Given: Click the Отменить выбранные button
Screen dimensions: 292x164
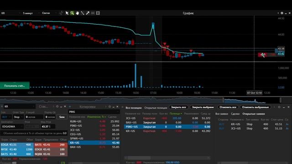Looking at the screenshot, I should (255, 108).
